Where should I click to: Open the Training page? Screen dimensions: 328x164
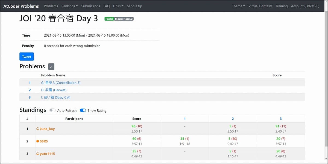pyautogui.click(x=282, y=6)
